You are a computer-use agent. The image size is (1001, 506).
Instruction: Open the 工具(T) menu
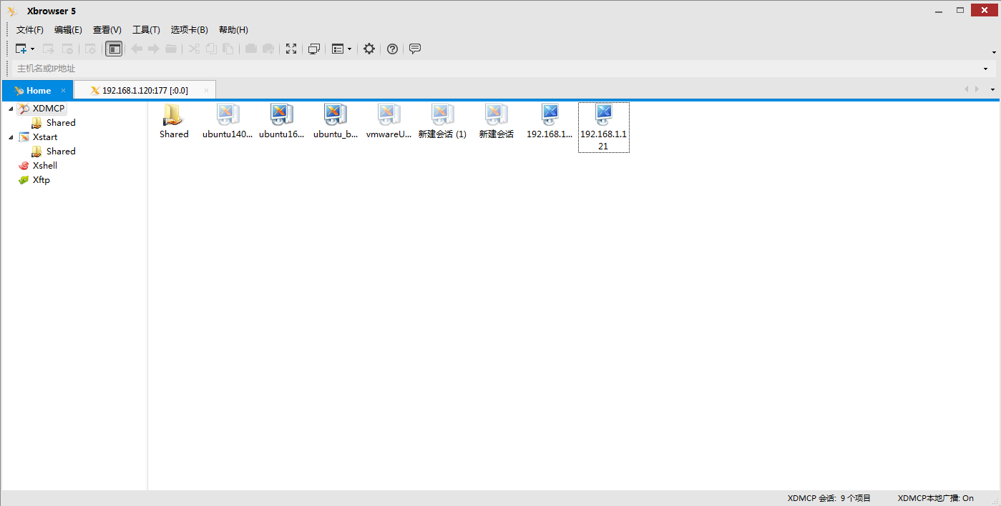146,30
